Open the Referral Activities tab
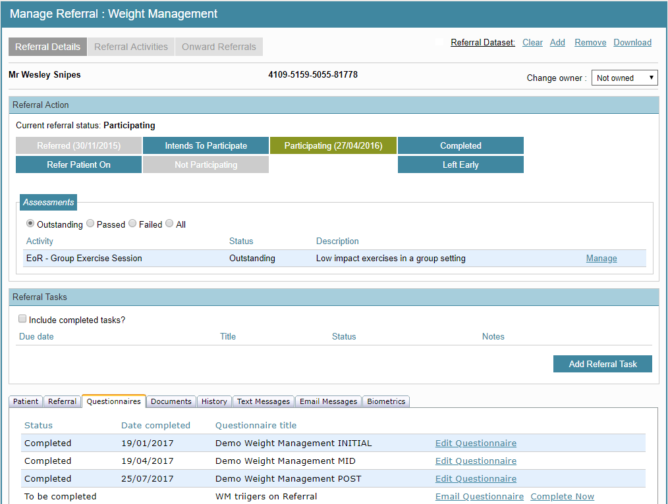Viewport: 668px width, 504px height. (131, 47)
